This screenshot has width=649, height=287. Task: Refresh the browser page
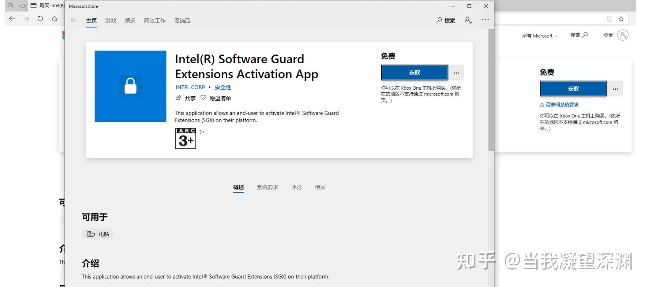click(x=40, y=19)
